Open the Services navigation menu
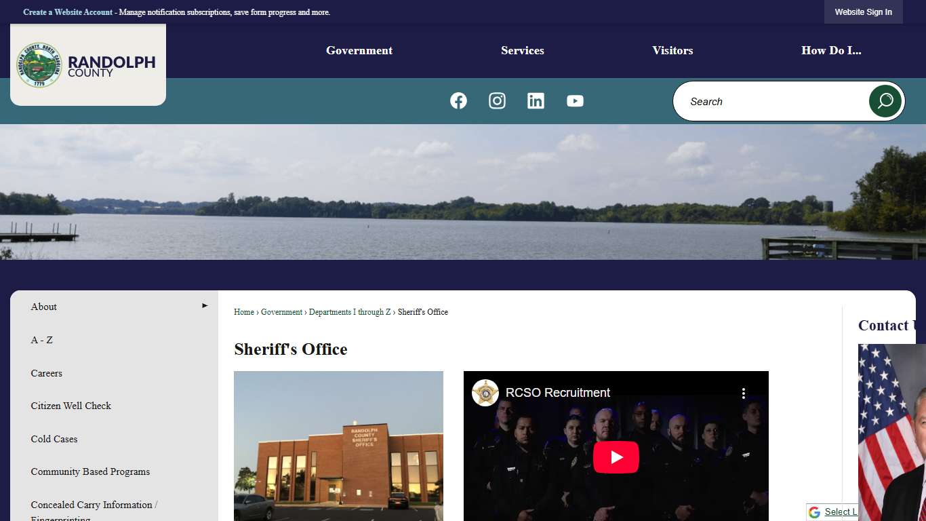926x521 pixels. [x=522, y=50]
